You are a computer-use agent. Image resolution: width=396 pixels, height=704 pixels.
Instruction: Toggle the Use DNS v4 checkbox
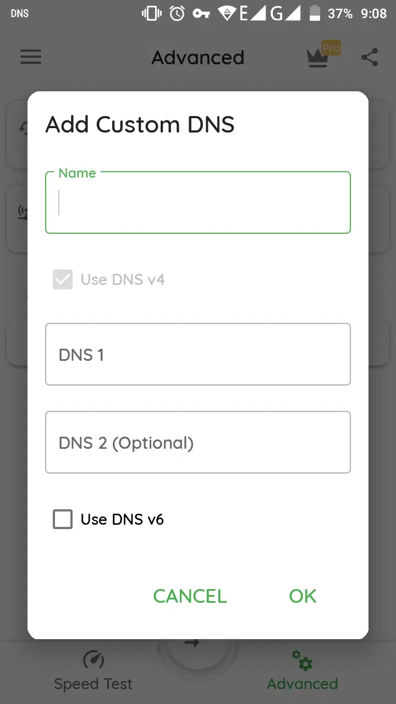[63, 279]
